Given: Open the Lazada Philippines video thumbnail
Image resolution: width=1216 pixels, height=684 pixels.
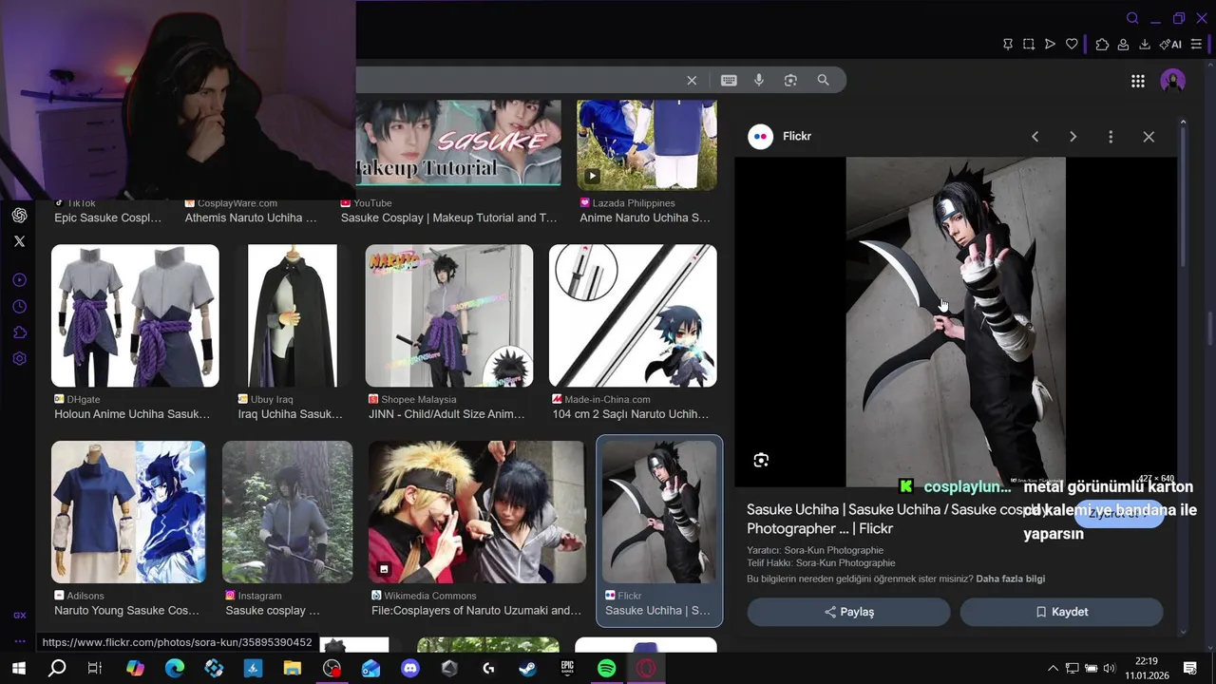Looking at the screenshot, I should [x=647, y=144].
